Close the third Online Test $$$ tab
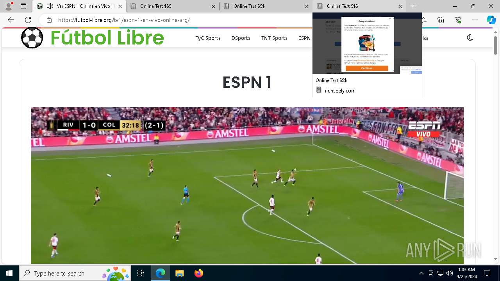Image resolution: width=500 pixels, height=281 pixels. pos(307,6)
